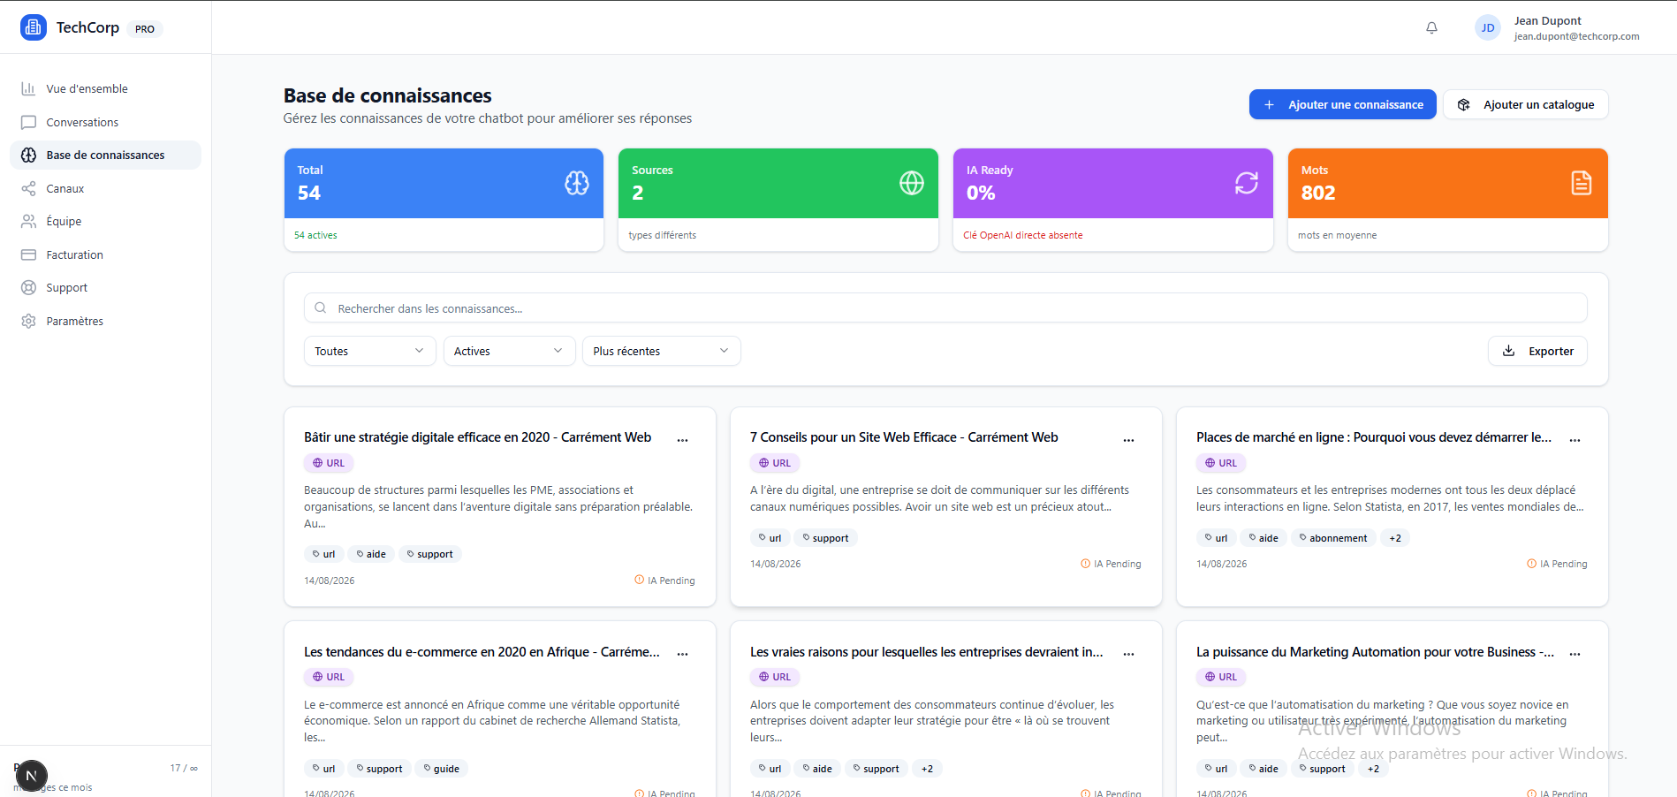Click the Exporter button
The height and width of the screenshot is (797, 1677).
pyautogui.click(x=1537, y=351)
